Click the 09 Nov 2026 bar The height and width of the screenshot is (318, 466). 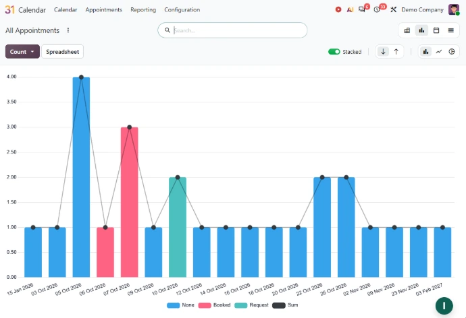pyautogui.click(x=394, y=253)
